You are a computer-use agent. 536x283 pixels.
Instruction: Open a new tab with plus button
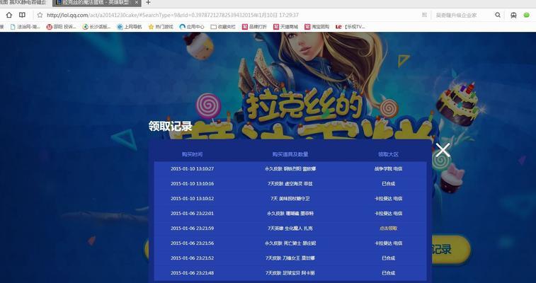click(x=148, y=3)
